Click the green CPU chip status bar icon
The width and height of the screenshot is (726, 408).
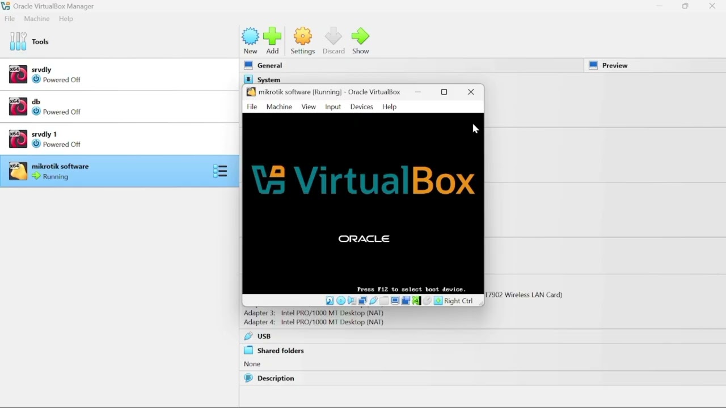tap(416, 301)
